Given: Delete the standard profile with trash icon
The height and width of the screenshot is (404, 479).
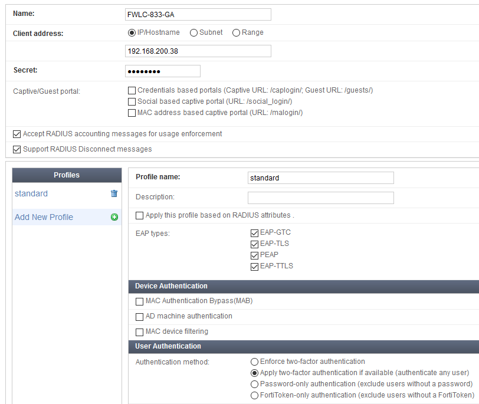Looking at the screenshot, I should (114, 193).
